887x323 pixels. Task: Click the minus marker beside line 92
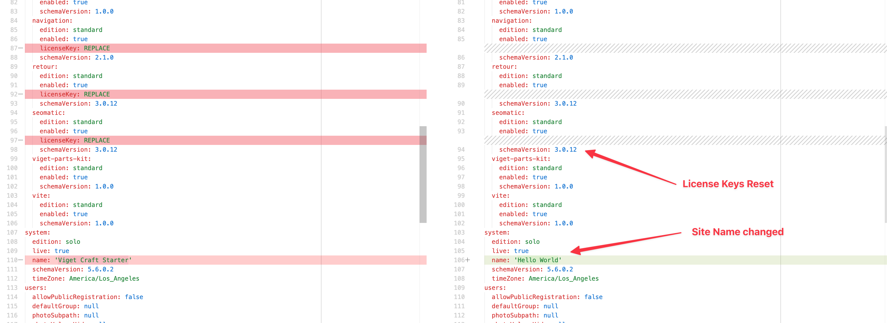click(x=21, y=94)
